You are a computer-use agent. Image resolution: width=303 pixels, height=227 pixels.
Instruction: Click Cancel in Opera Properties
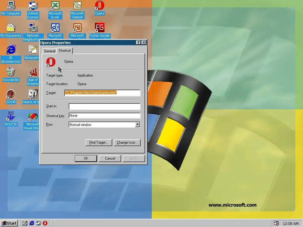point(110,158)
